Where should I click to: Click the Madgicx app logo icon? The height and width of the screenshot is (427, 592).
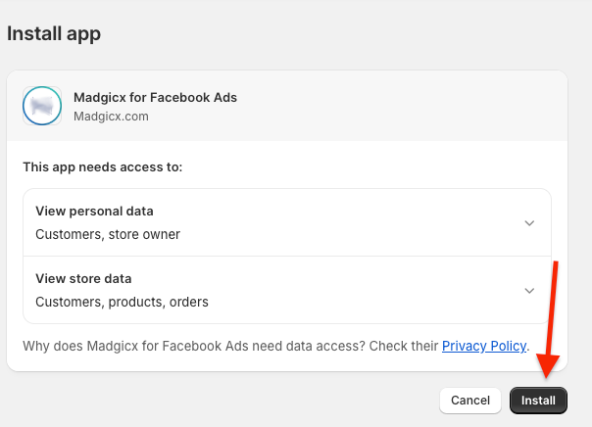(42, 106)
